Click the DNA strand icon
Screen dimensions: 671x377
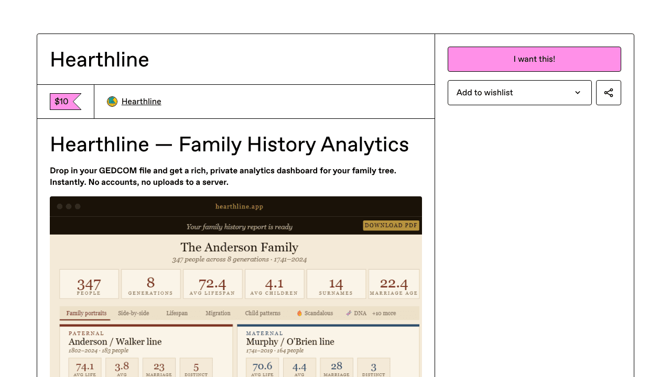(349, 313)
